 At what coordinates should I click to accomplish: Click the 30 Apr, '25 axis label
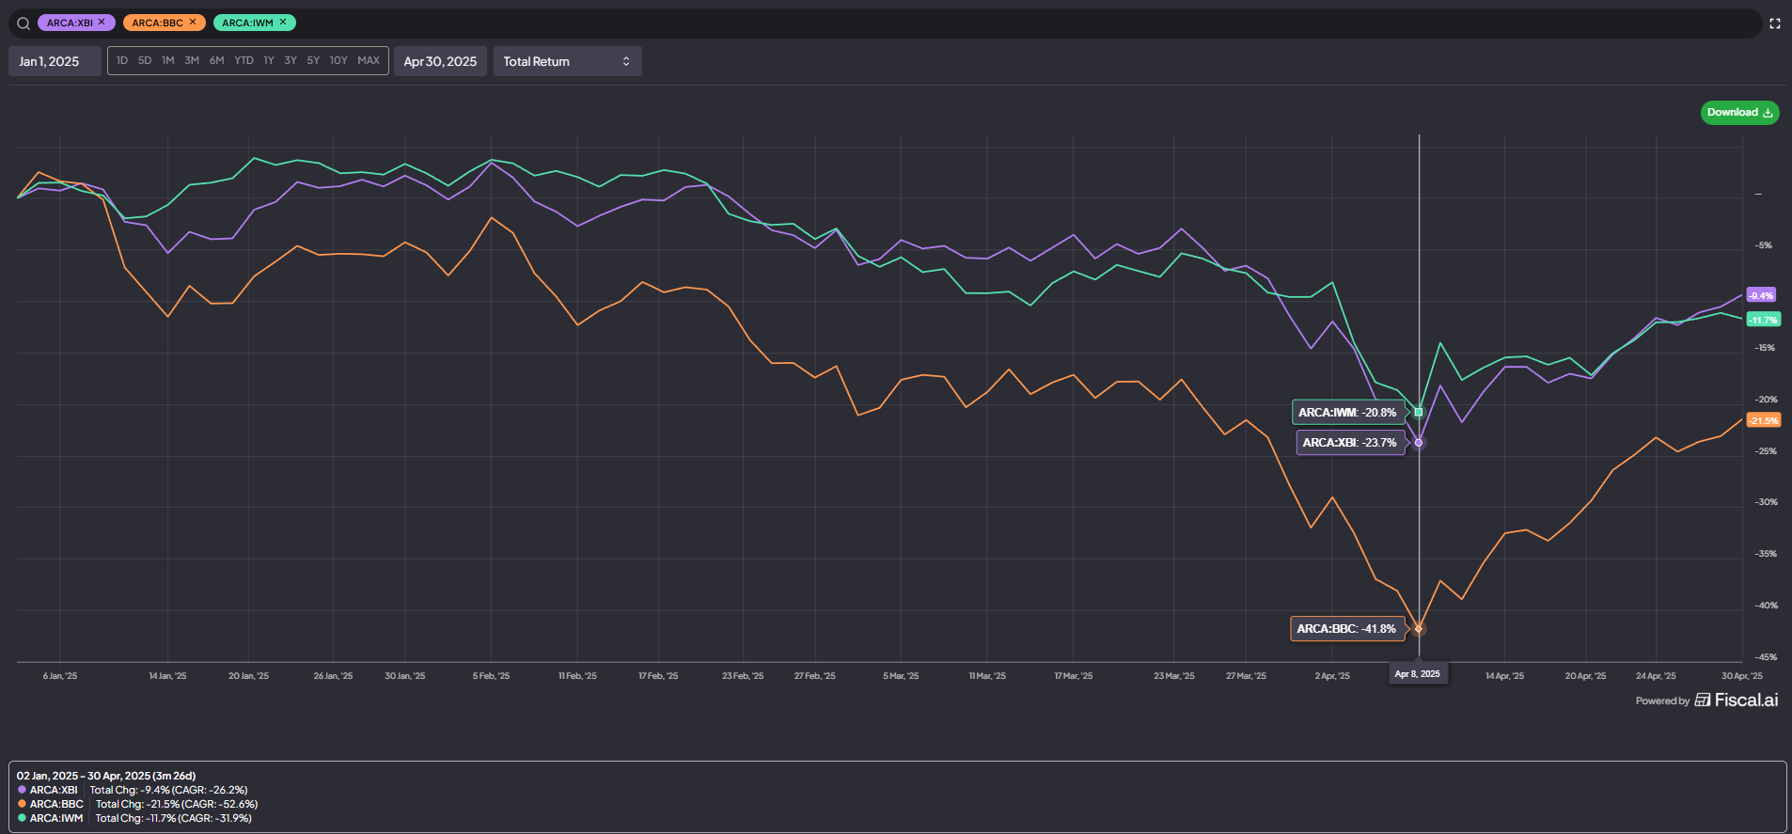coord(1742,676)
